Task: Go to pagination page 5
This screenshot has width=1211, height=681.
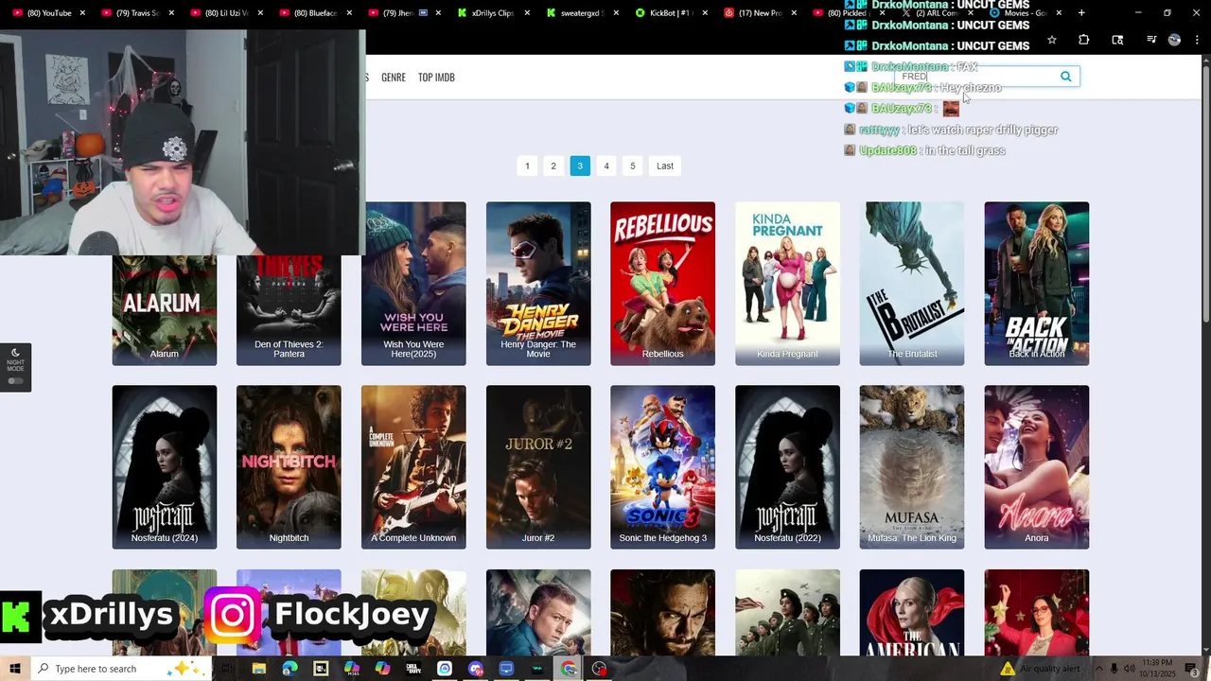Action: point(633,166)
